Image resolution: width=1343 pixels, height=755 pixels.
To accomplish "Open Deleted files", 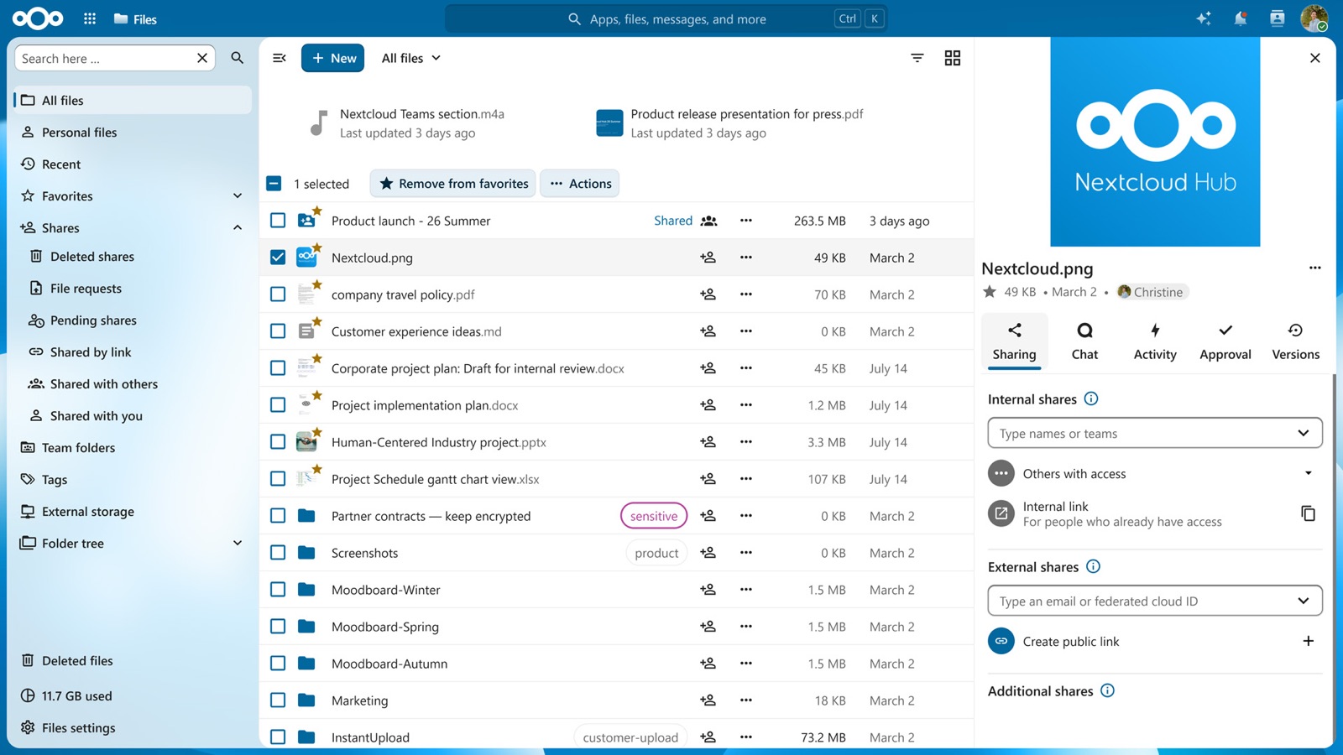I will pyautogui.click(x=133, y=660).
